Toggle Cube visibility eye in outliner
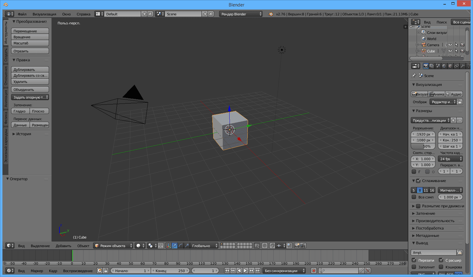The image size is (473, 277). (450, 51)
